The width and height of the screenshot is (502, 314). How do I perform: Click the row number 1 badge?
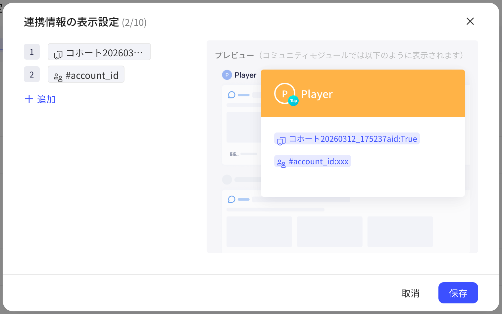32,52
